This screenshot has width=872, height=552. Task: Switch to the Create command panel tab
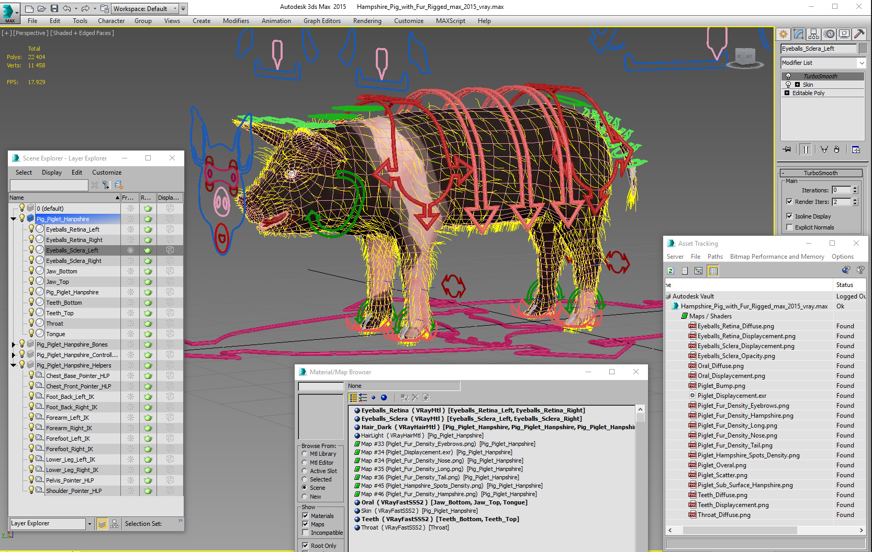click(x=784, y=34)
